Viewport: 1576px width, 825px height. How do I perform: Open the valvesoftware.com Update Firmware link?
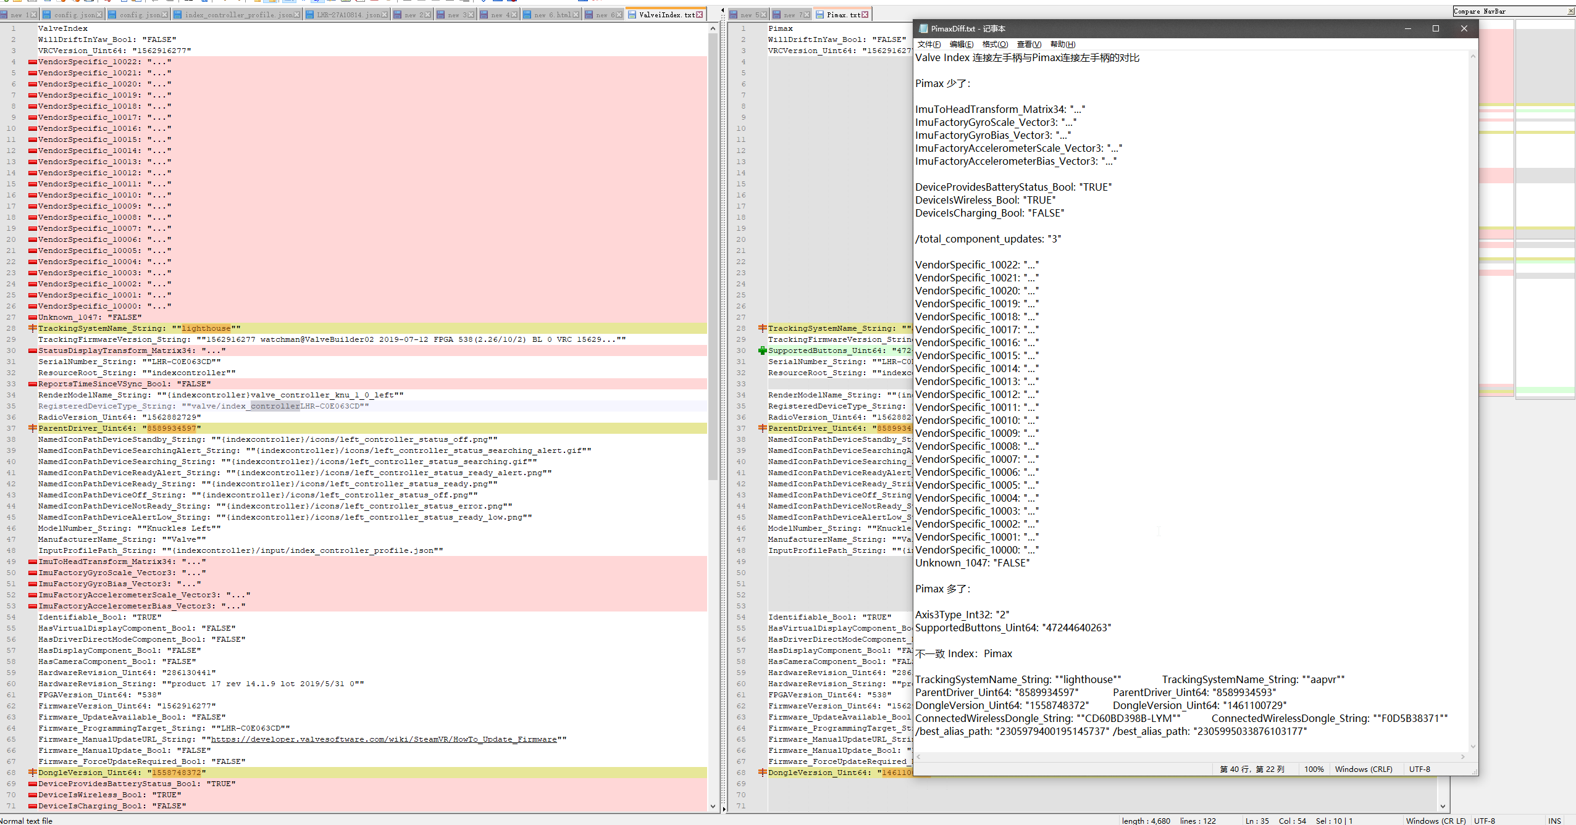(384, 739)
